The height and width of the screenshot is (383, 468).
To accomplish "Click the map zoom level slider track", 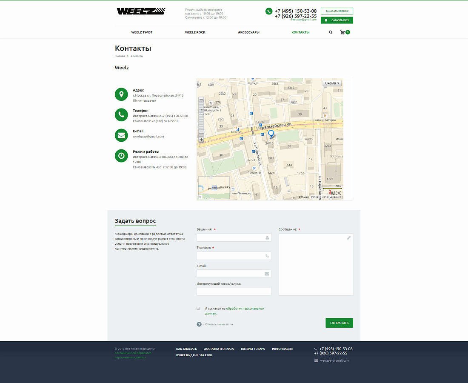I will pyautogui.click(x=201, y=120).
